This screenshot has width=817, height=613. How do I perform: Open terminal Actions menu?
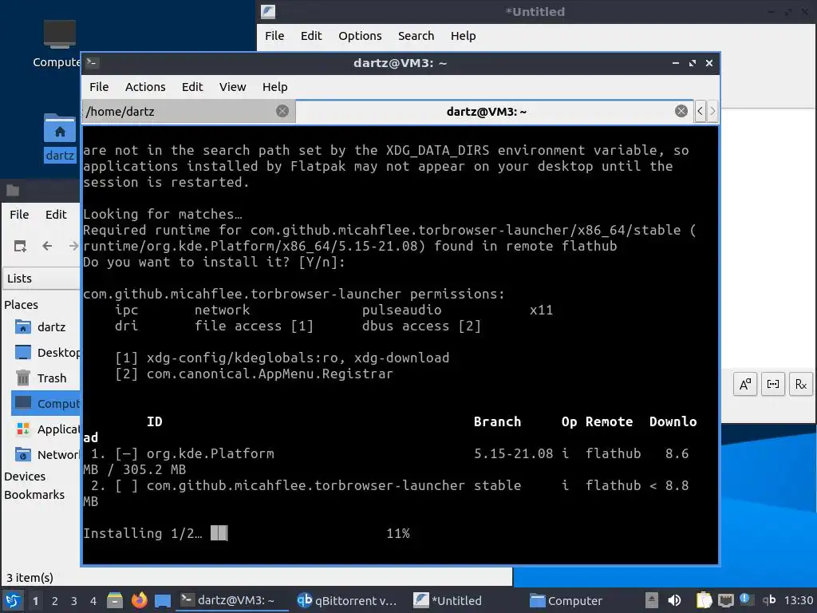[145, 87]
